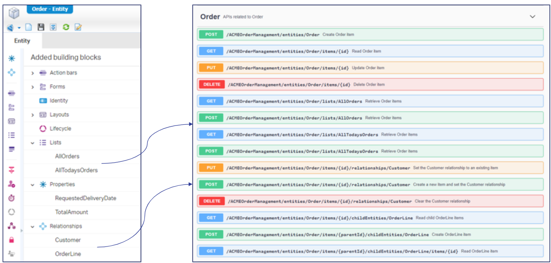
Task: Select AllTodaysOrders in the Lists tree
Action: coord(76,170)
